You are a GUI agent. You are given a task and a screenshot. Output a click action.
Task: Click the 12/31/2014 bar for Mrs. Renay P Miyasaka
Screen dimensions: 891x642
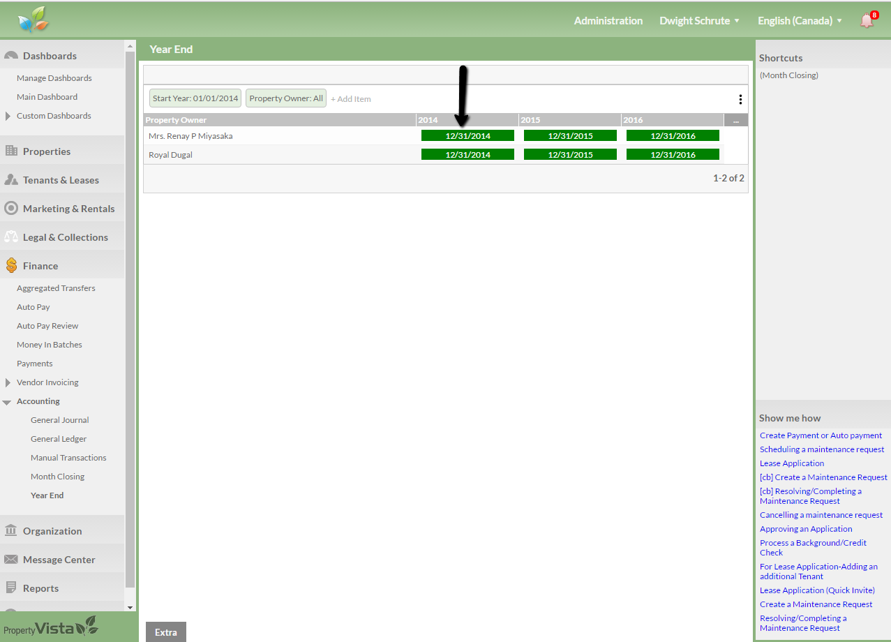[x=467, y=136]
